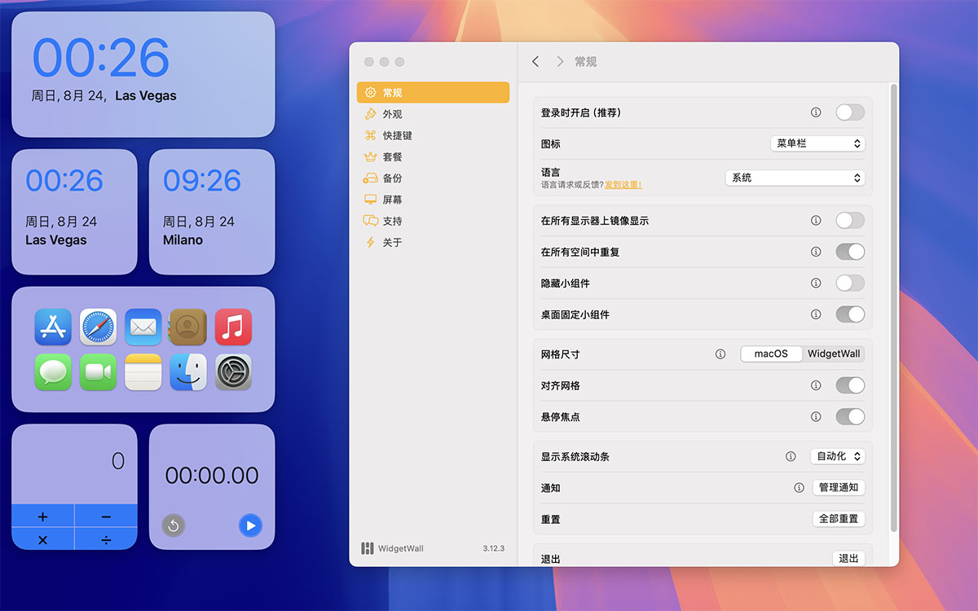
Task: Launch the FaceTime app icon
Action: coord(98,372)
